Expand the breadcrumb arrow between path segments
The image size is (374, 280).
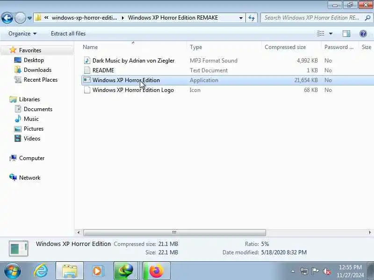click(x=123, y=18)
